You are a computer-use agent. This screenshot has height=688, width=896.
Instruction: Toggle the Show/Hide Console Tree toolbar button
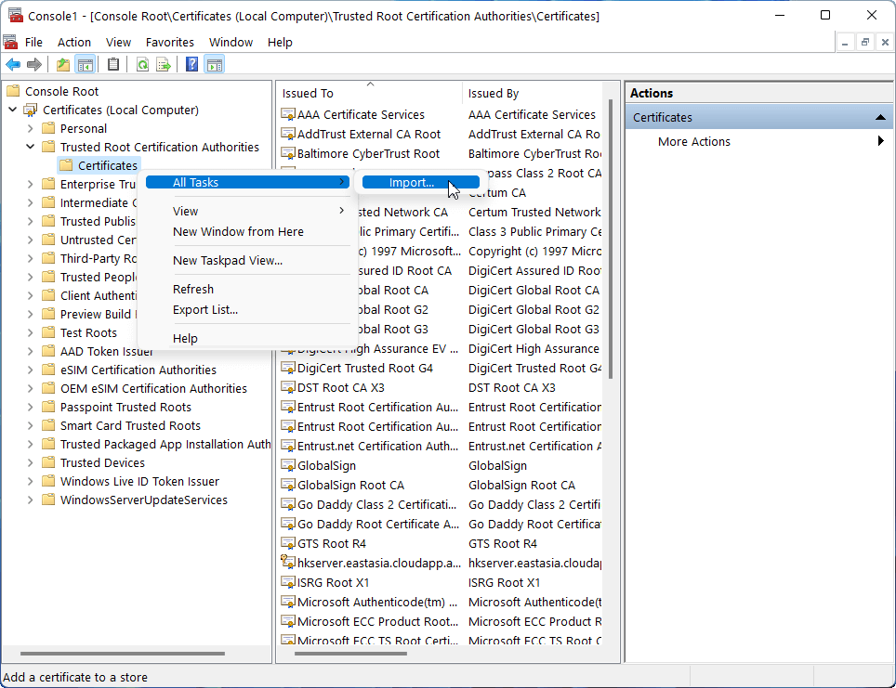pyautogui.click(x=86, y=65)
